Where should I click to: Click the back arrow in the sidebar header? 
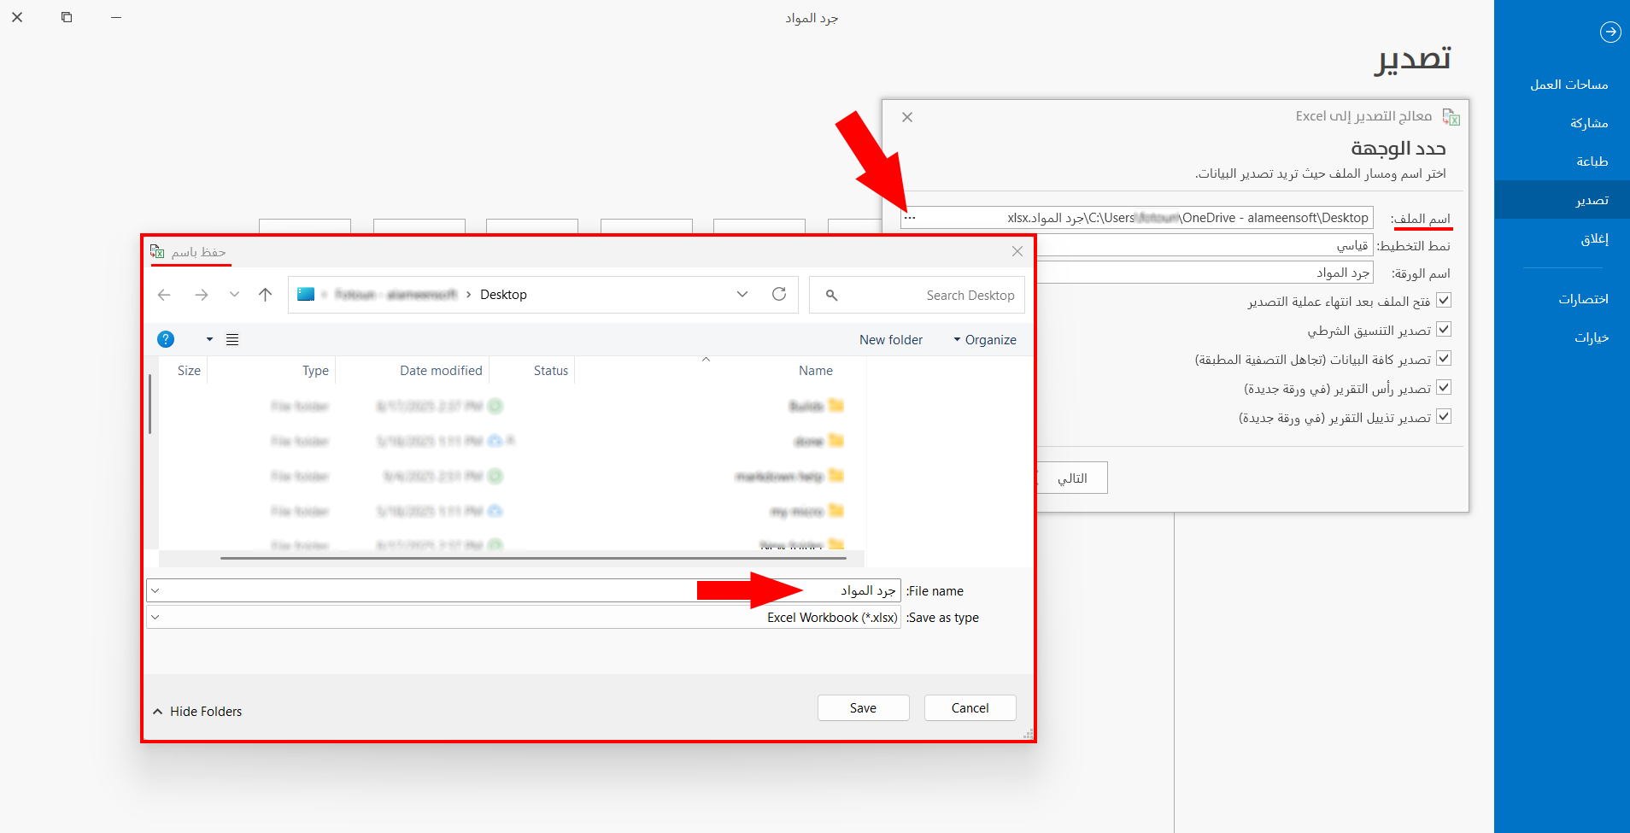point(1609,32)
